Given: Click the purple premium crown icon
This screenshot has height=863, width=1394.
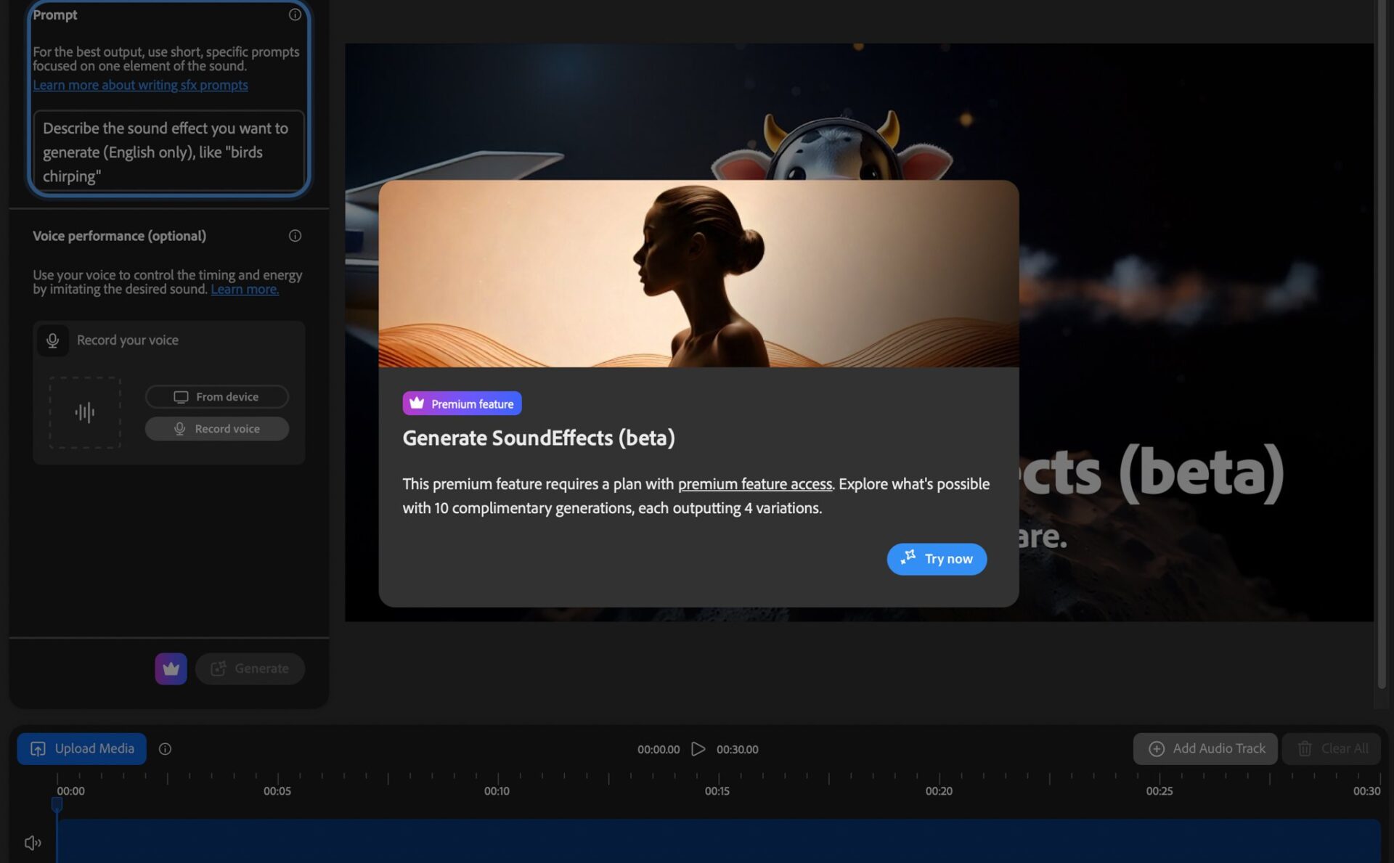Looking at the screenshot, I should click(x=171, y=668).
